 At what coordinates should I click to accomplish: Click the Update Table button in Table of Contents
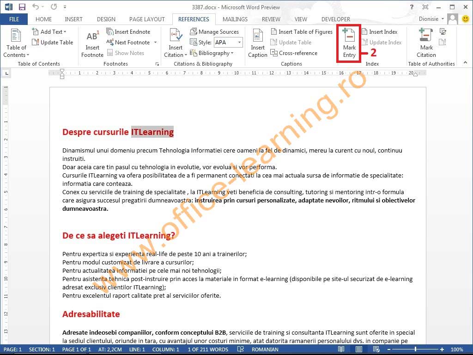click(x=53, y=42)
